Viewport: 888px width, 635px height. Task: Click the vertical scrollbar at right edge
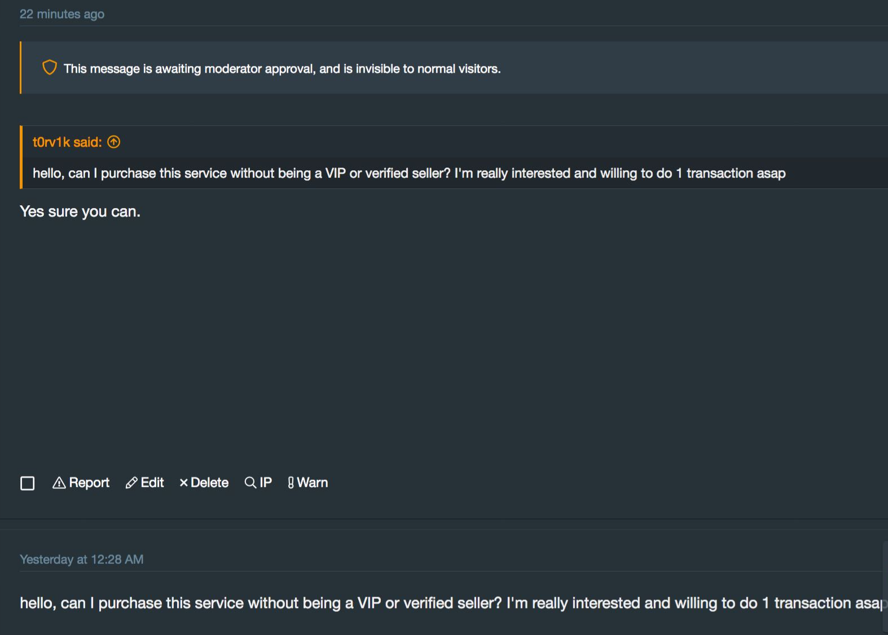(x=885, y=587)
